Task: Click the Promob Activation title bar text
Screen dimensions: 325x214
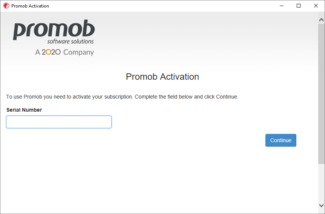Action: tap(30, 6)
